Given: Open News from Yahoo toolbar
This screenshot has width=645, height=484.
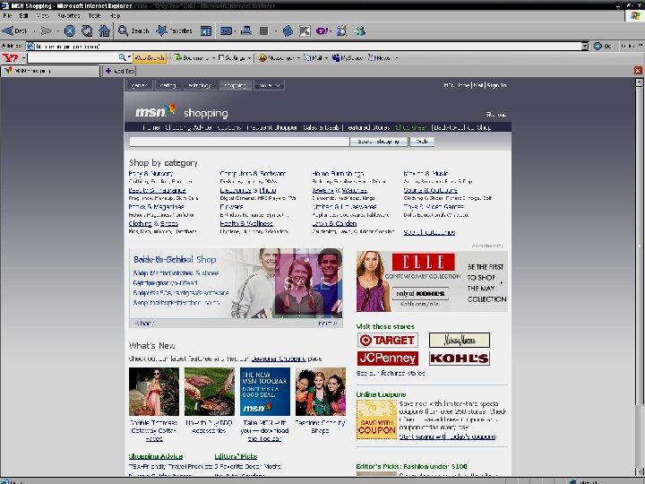Looking at the screenshot, I should click(379, 58).
